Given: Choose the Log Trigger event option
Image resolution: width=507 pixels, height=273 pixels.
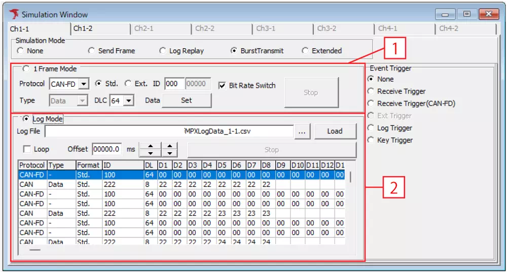Looking at the screenshot, I should coord(371,128).
